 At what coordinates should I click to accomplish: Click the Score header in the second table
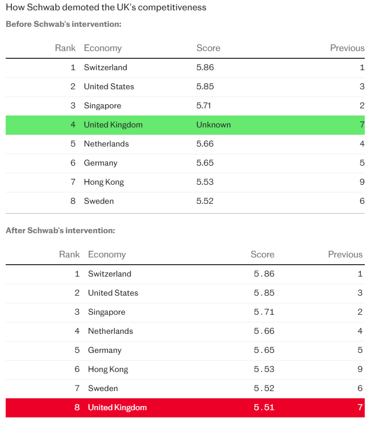263,254
